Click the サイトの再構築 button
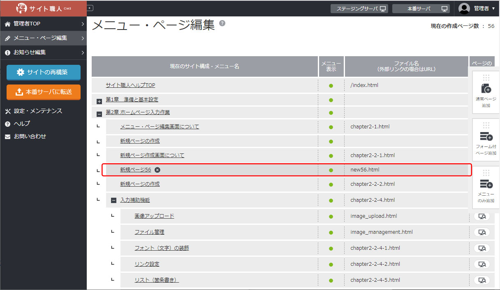Screen dimensions: 500x290 click(x=43, y=72)
